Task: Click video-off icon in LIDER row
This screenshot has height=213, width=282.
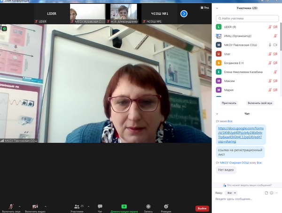Action: point(275,27)
